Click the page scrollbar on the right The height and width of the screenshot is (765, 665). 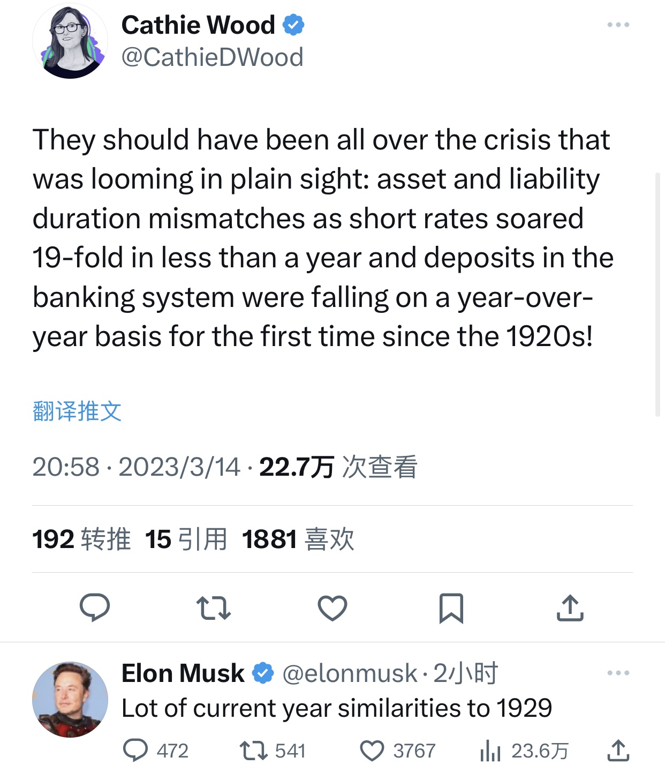(658, 295)
